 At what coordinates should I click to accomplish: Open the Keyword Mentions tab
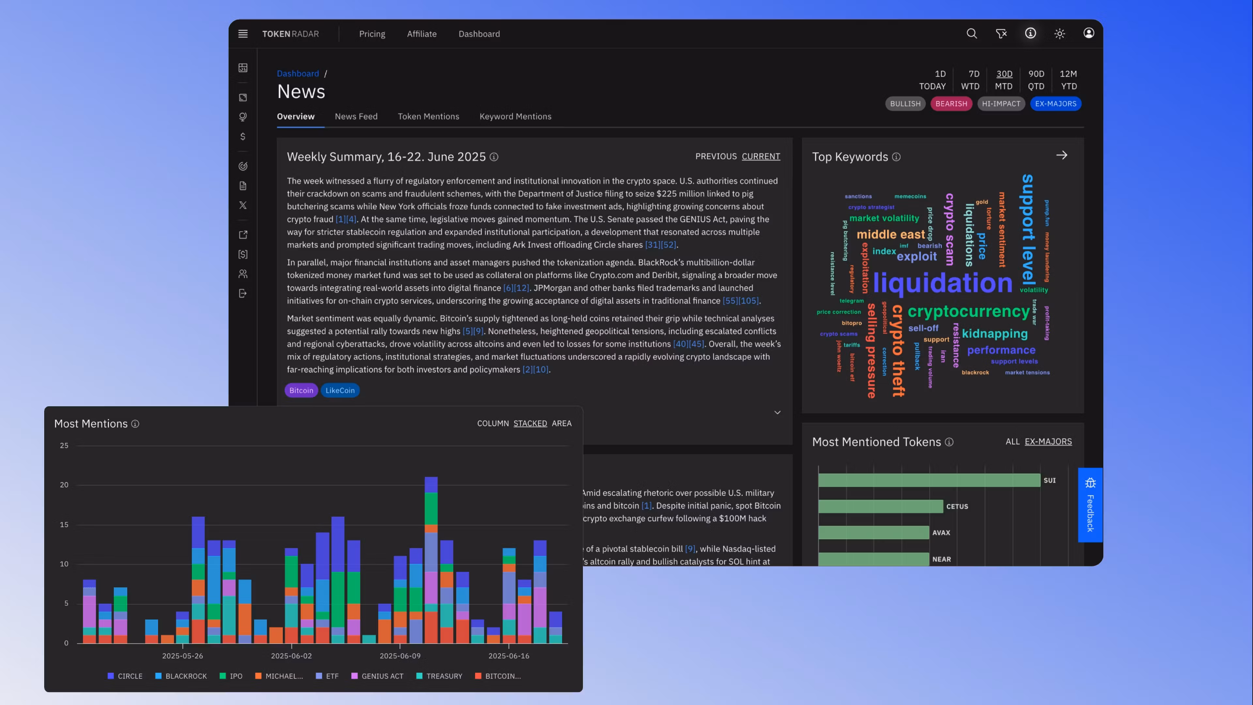pos(515,116)
